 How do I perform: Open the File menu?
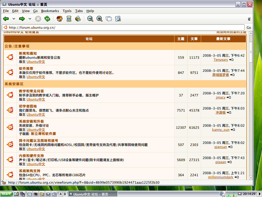pyautogui.click(x=6, y=11)
